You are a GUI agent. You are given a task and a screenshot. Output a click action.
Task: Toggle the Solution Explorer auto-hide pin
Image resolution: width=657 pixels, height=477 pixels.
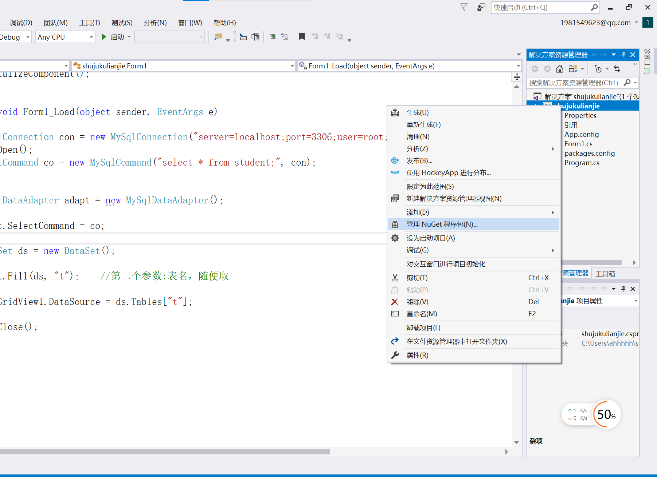pyautogui.click(x=623, y=55)
